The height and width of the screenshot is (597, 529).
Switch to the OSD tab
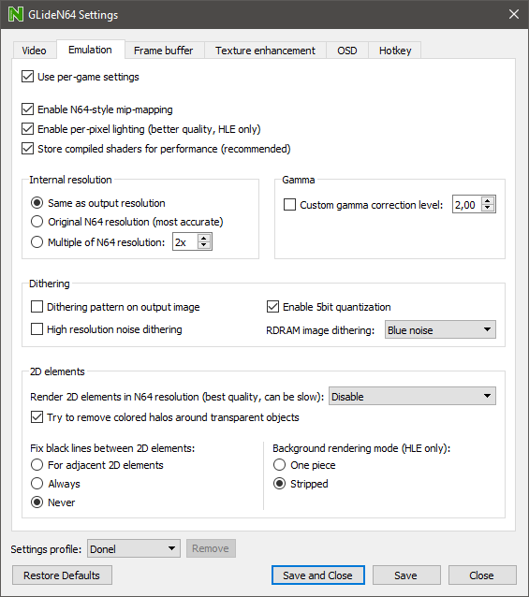click(347, 51)
